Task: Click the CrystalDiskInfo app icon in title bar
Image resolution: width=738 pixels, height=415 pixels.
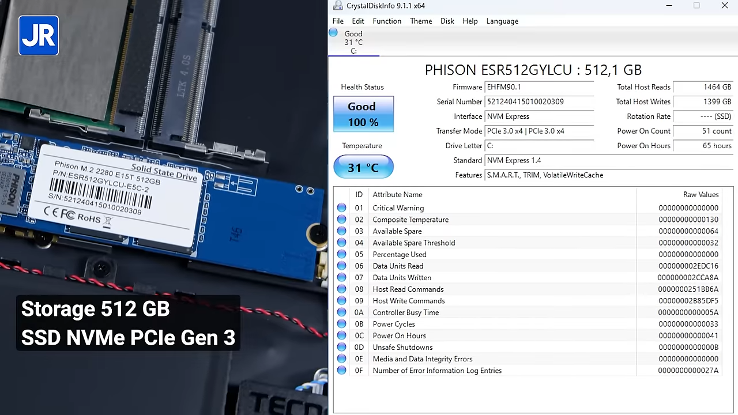Action: (337, 6)
